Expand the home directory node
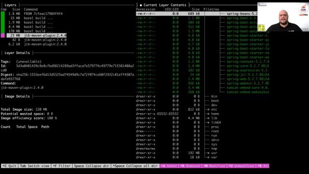Viewport: 309px width, 174px height. (208, 114)
